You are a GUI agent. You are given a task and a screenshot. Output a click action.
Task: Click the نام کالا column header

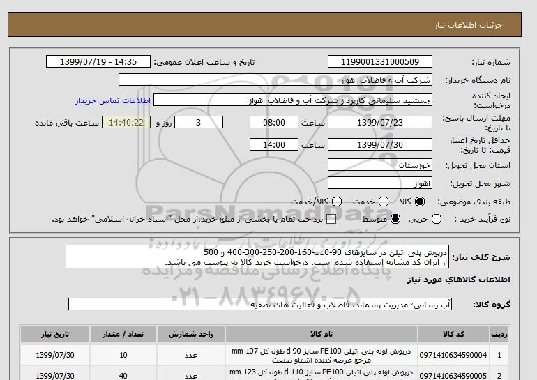(x=322, y=334)
